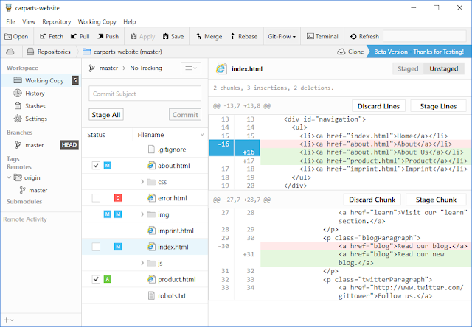Click the Discard Lines button

coord(378,106)
